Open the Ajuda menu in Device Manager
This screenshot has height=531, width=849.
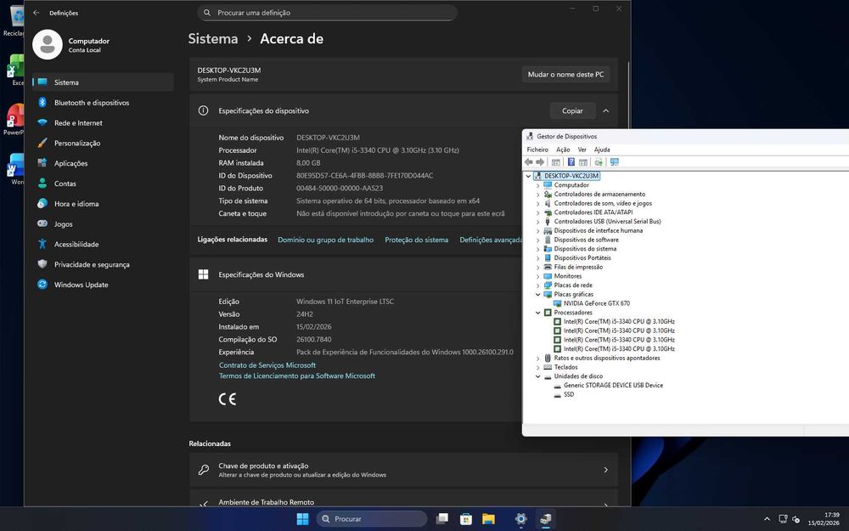tap(602, 150)
